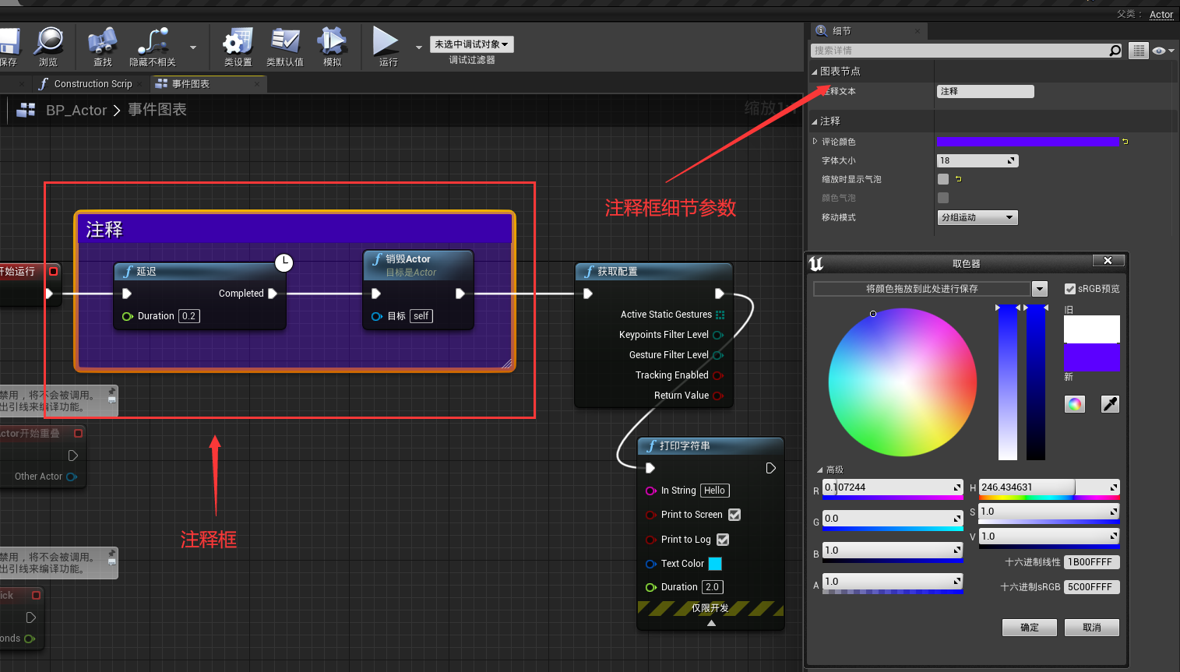Viewport: 1180px width, 672px height.
Task: Click the Cancel (取消) button
Action: [x=1091, y=628]
